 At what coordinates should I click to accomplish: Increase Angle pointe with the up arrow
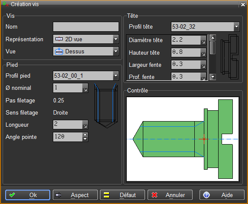[85, 135]
